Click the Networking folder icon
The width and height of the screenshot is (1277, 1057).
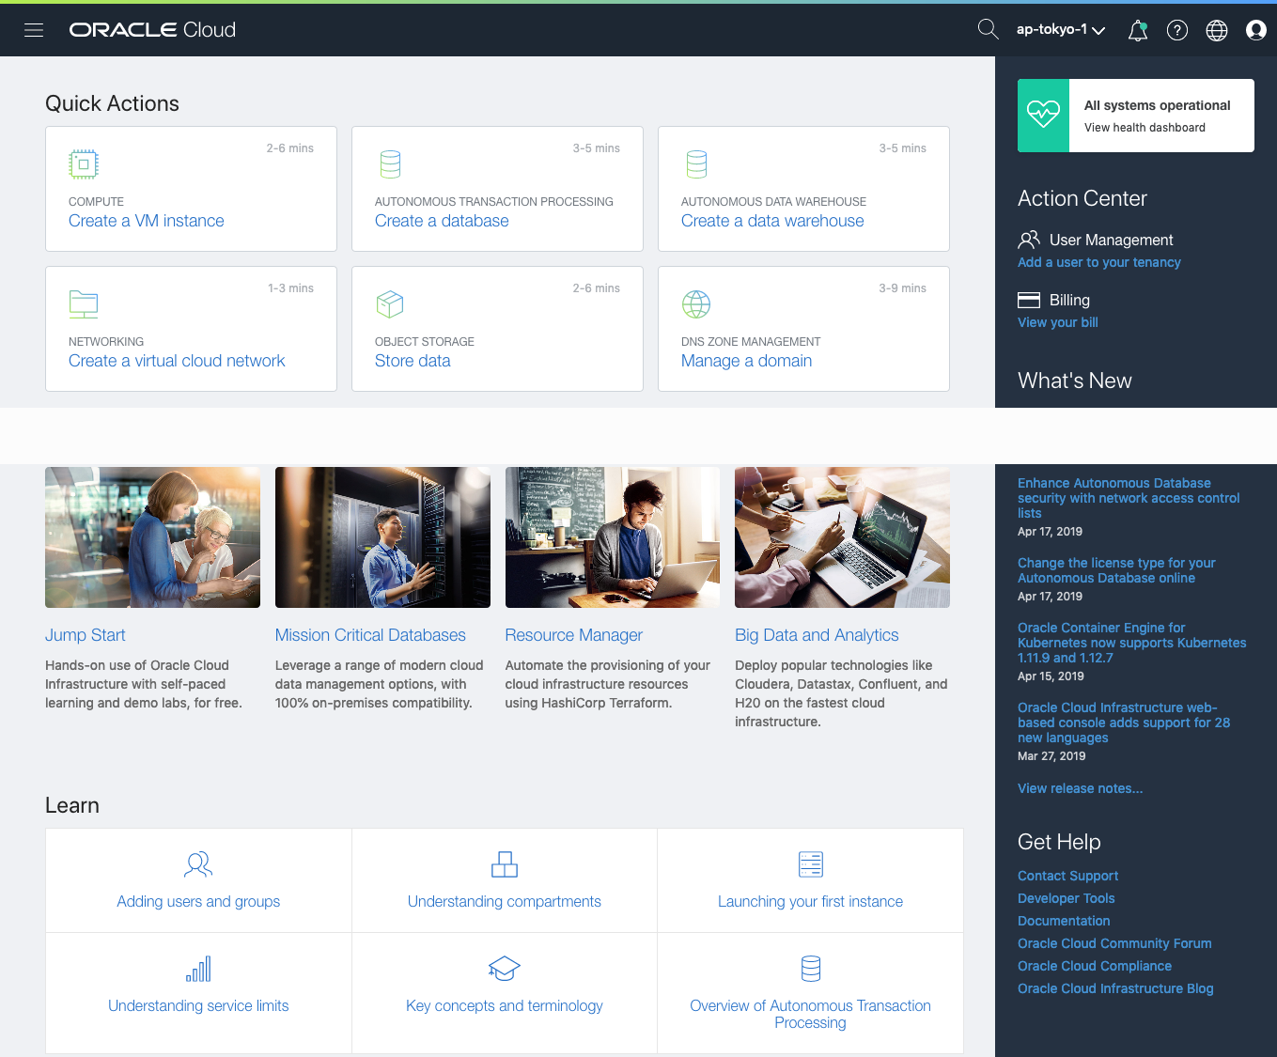click(x=84, y=304)
